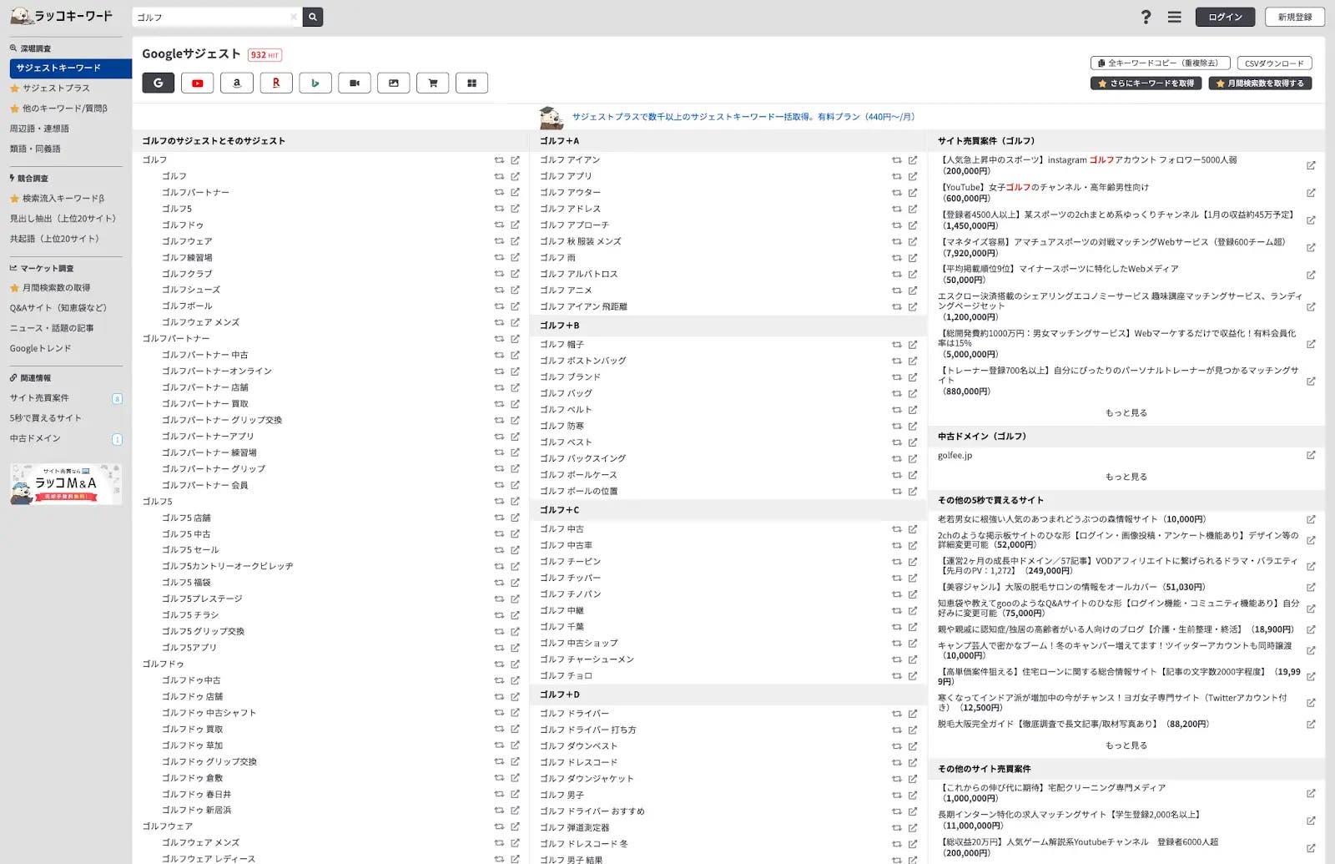Select the Amazon suggest icon
Viewport: 1335px width, 864px height.
pos(236,83)
